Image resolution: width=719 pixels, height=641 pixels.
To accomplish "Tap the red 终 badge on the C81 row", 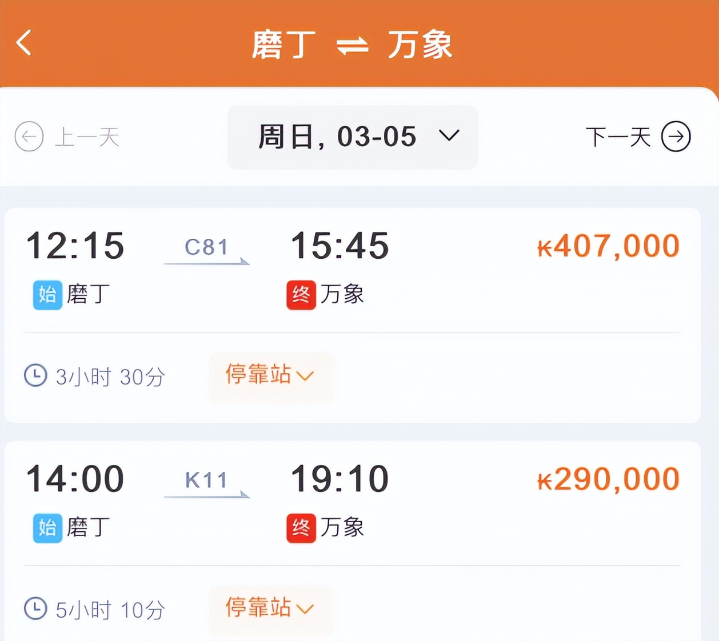I will point(301,295).
